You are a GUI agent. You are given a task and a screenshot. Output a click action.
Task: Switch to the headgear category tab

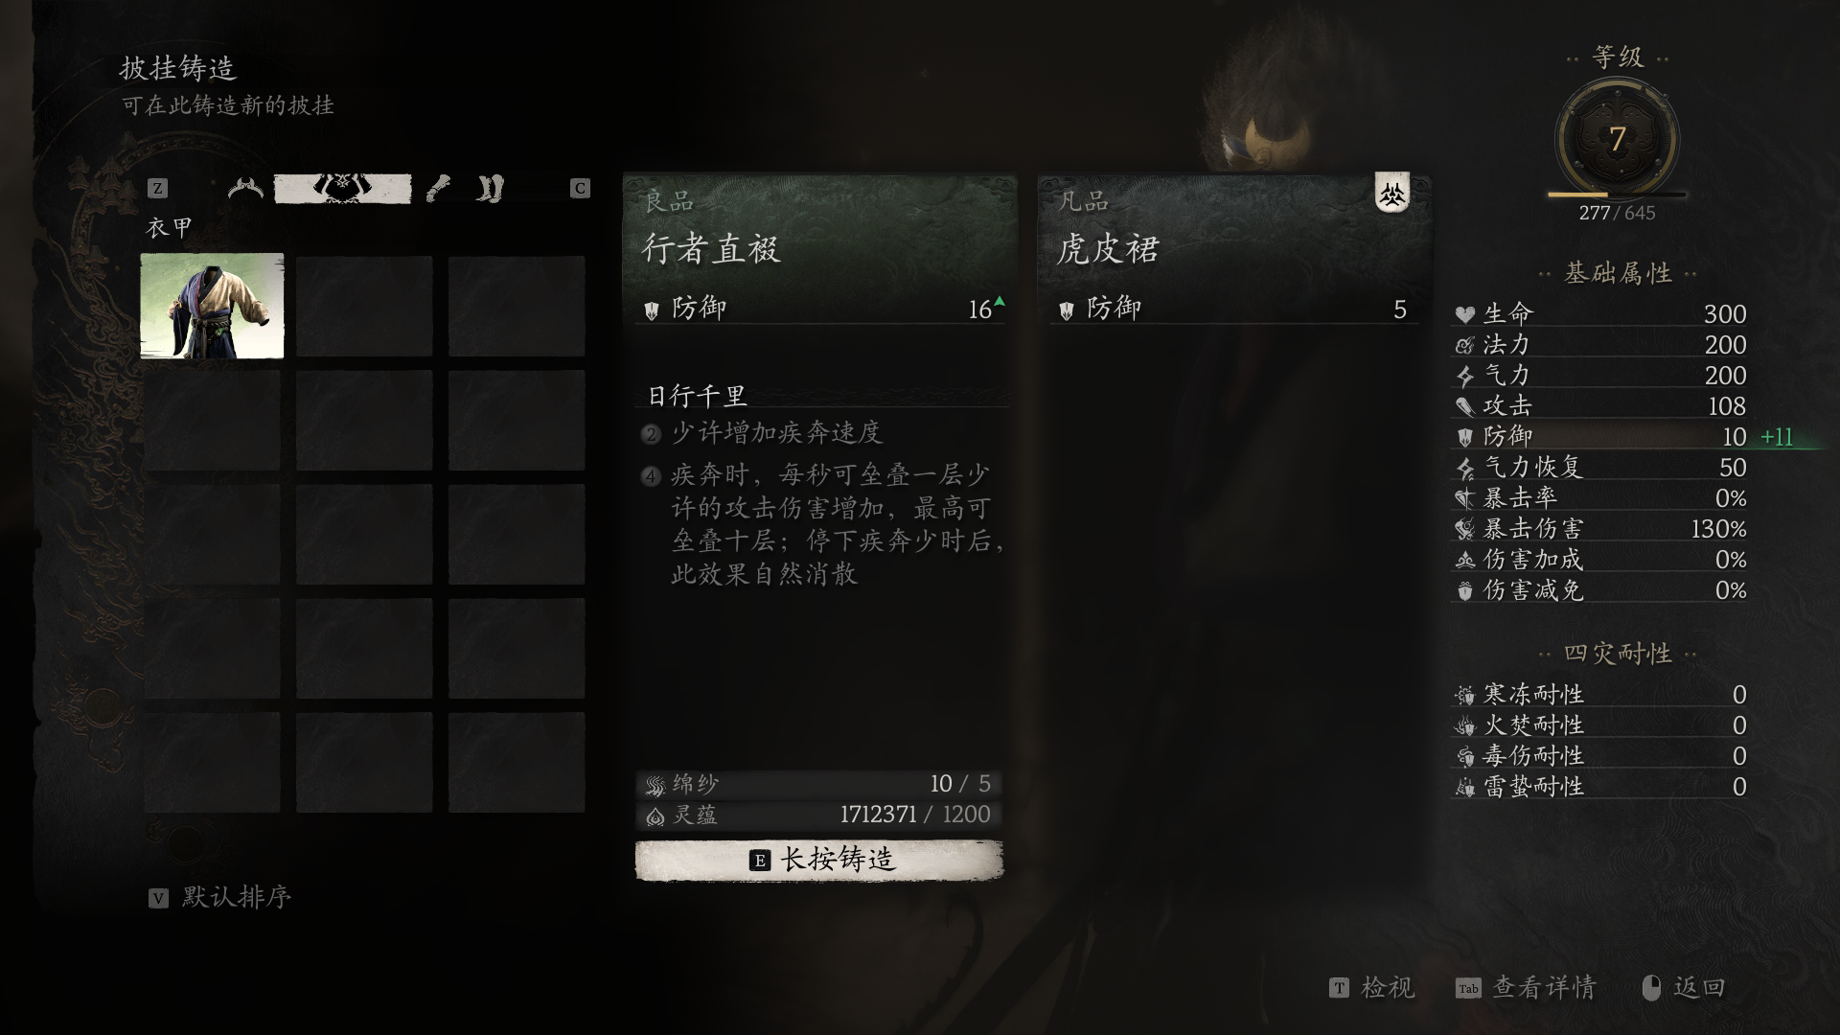click(x=245, y=189)
